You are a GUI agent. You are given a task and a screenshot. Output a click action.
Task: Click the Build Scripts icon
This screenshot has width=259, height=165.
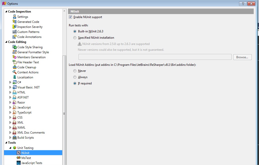pos(15,138)
